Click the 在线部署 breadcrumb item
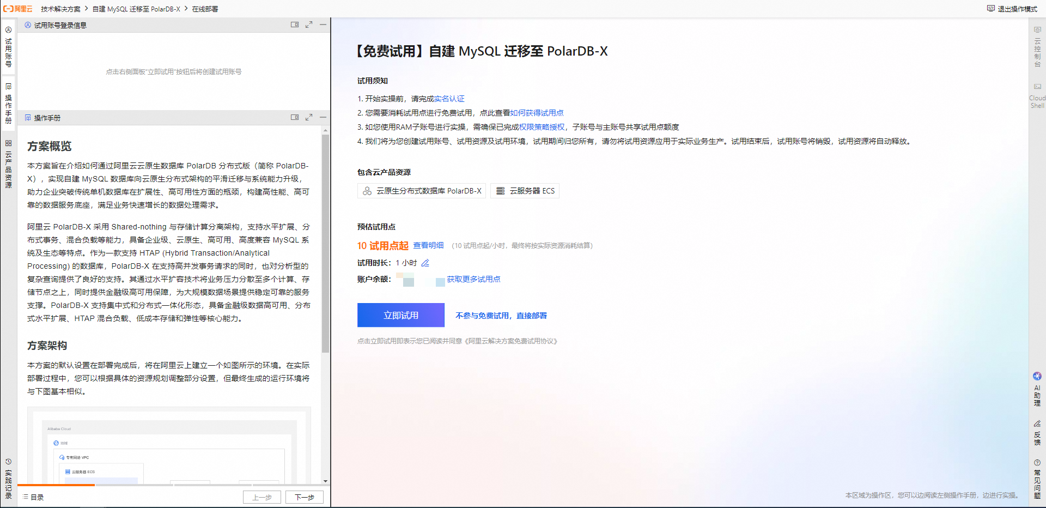 click(x=205, y=9)
